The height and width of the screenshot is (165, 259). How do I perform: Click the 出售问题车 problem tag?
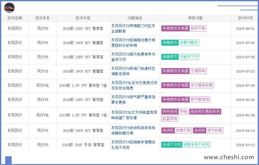point(189,42)
